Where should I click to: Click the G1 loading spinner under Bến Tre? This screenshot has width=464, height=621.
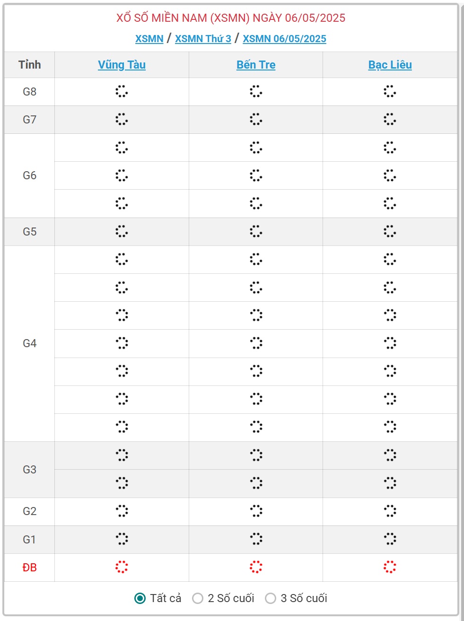256,539
